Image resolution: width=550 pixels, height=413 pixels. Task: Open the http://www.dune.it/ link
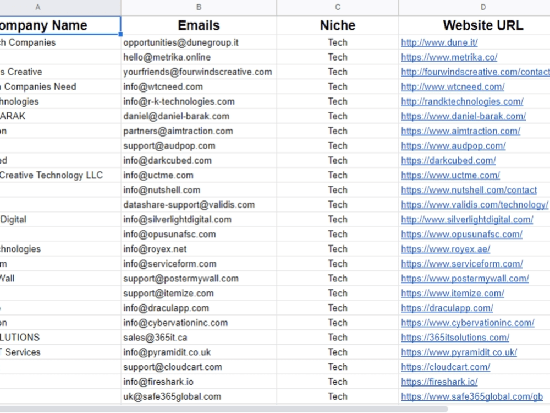coord(439,42)
